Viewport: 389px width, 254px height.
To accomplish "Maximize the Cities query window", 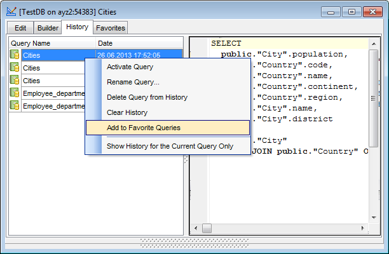I will point(351,11).
